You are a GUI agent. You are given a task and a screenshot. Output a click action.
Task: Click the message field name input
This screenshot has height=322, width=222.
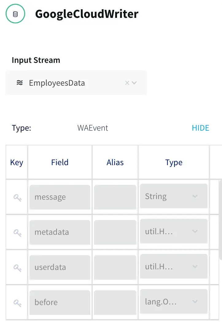[x=60, y=197]
